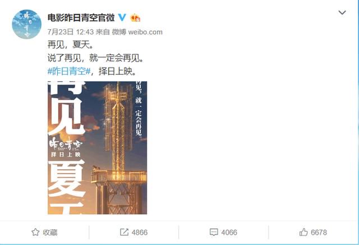Click the thumbs-up like icon
359x245 pixels.
(x=303, y=232)
